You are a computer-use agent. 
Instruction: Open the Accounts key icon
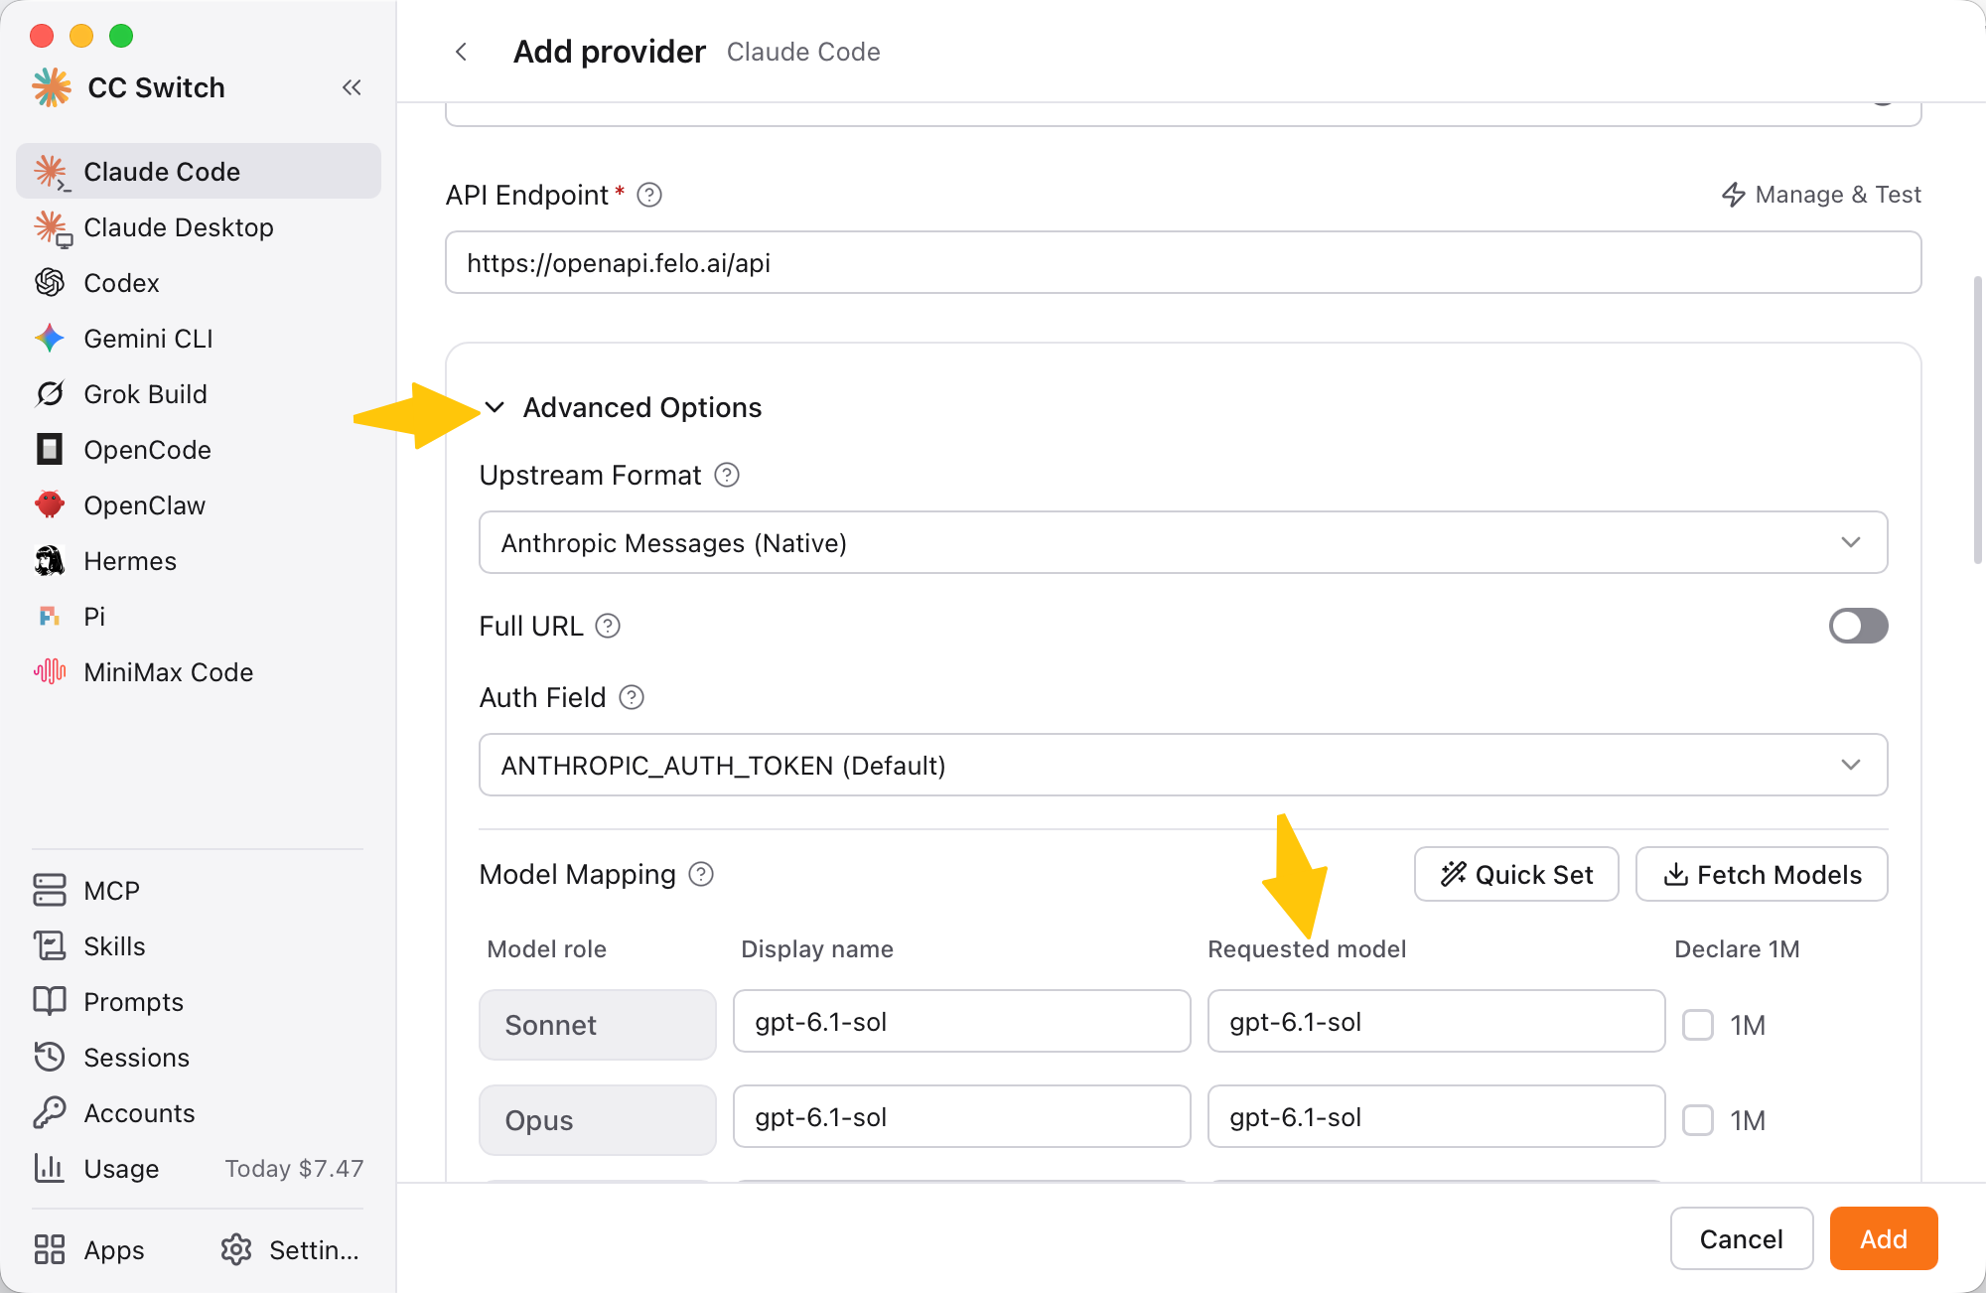click(50, 1112)
